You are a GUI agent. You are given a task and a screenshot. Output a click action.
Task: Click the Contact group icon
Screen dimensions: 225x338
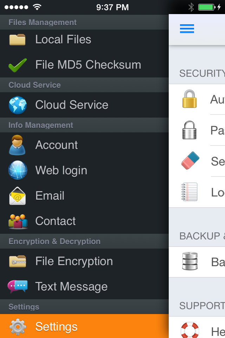coord(17,221)
